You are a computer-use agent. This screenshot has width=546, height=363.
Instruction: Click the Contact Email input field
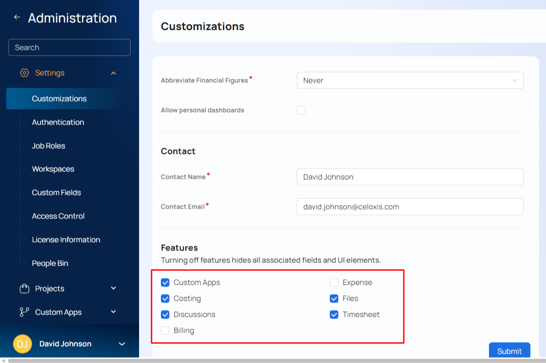pyautogui.click(x=410, y=207)
